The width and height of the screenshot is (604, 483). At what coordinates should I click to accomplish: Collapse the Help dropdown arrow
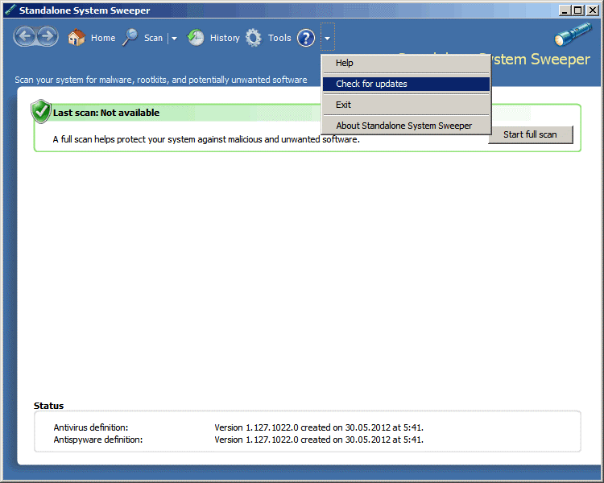[328, 38]
